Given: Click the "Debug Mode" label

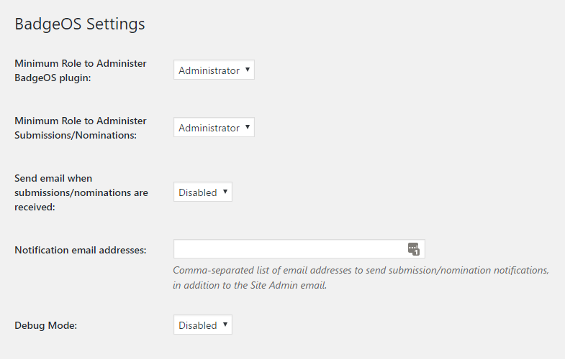Looking at the screenshot, I should (45, 325).
